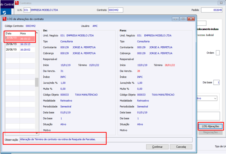The width and height of the screenshot is (226, 154).
Task: Click Início 15/01/19 in the Para panel
Action: pyautogui.click(x=142, y=65)
